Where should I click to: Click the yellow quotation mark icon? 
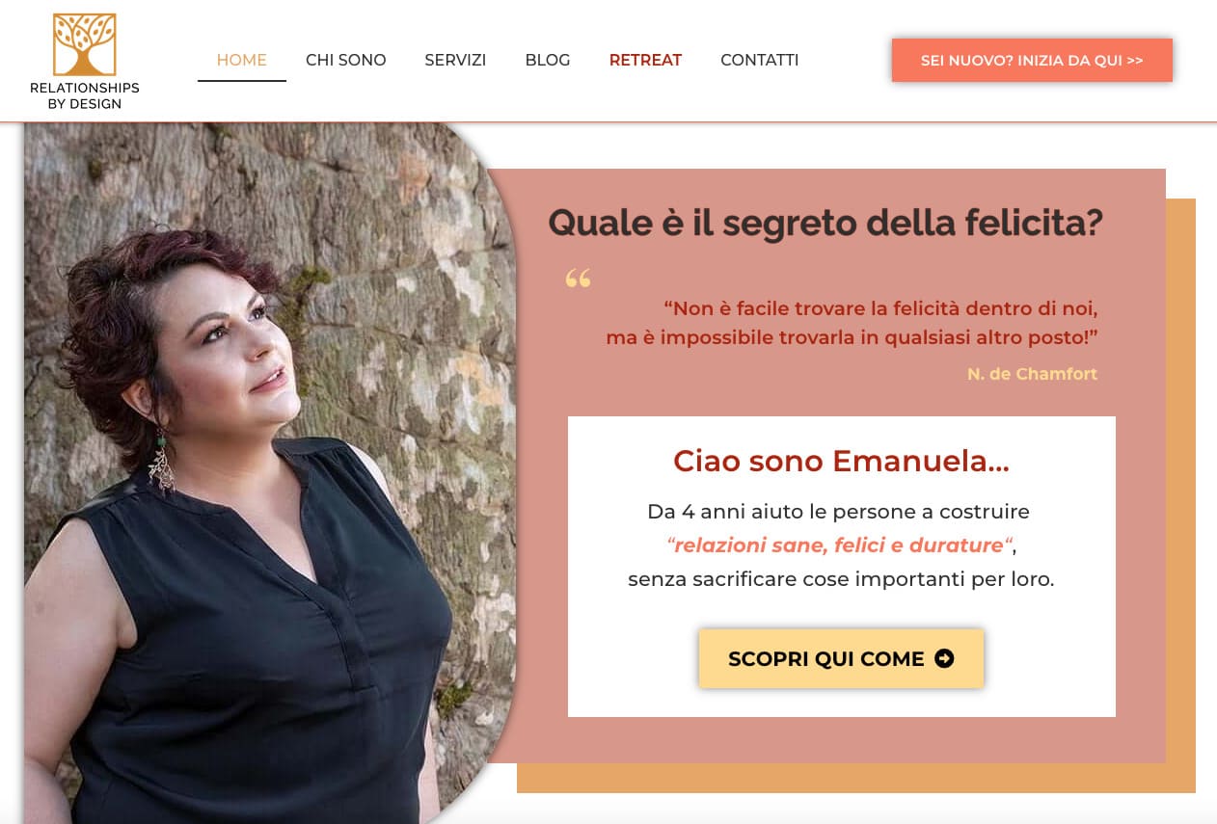578,279
